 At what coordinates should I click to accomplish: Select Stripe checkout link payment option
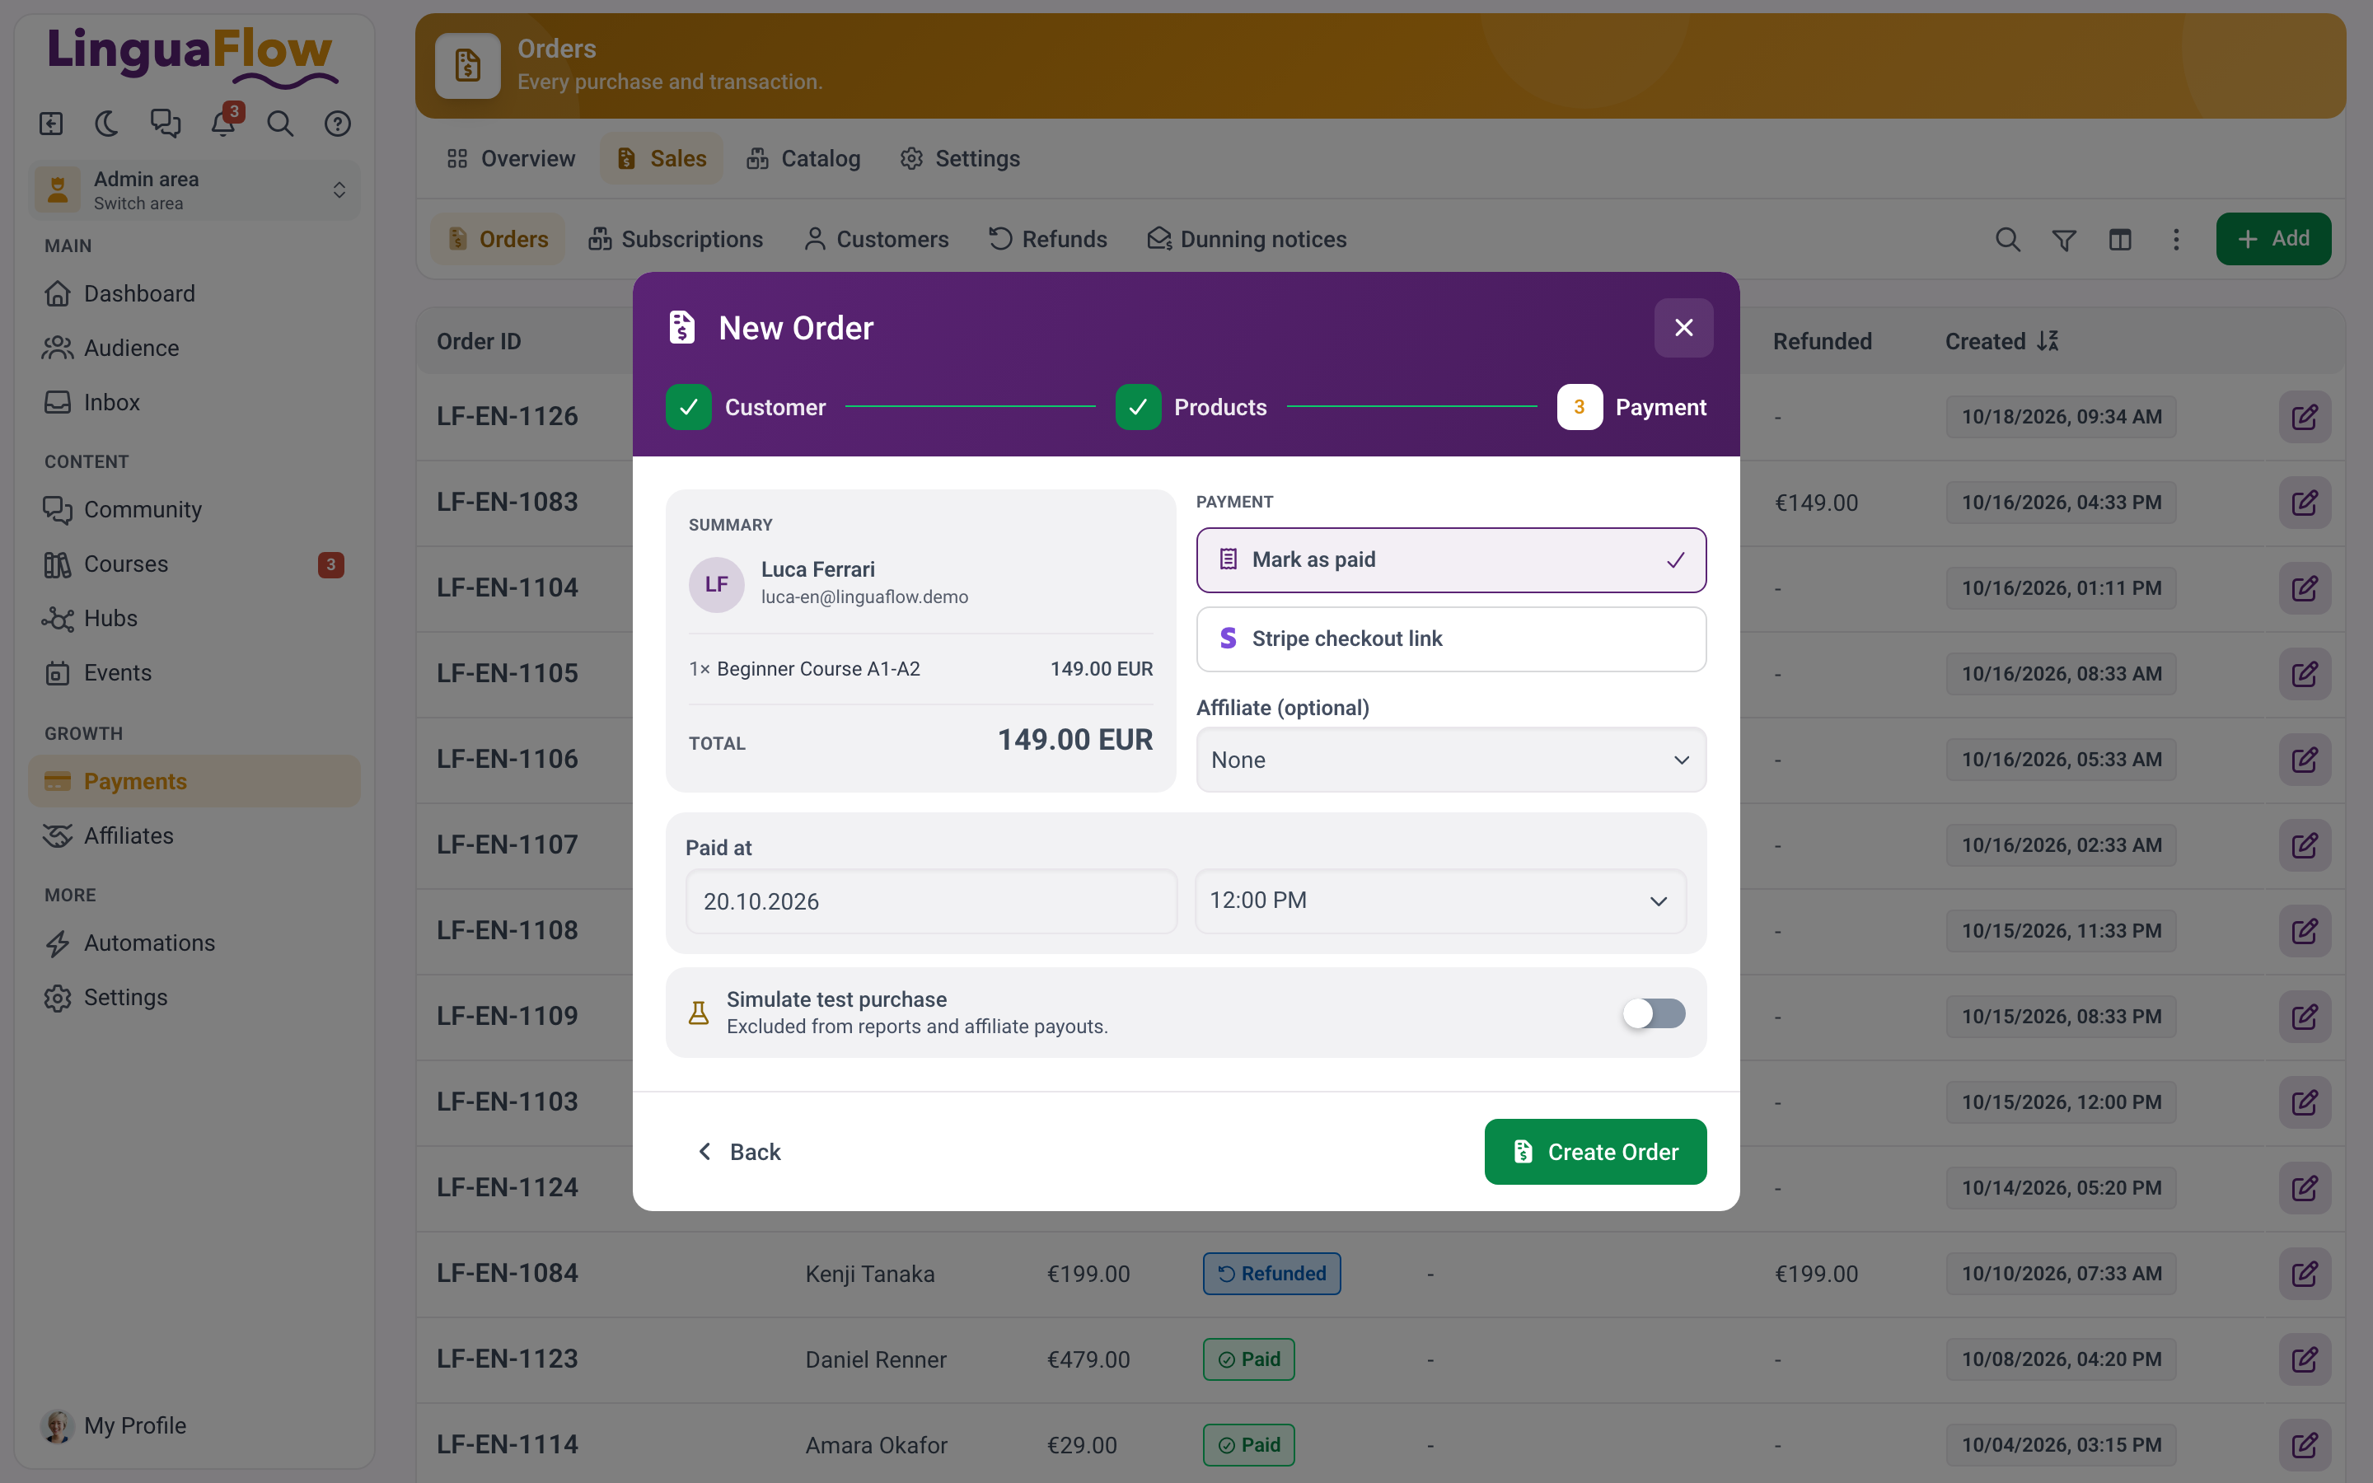coord(1451,639)
